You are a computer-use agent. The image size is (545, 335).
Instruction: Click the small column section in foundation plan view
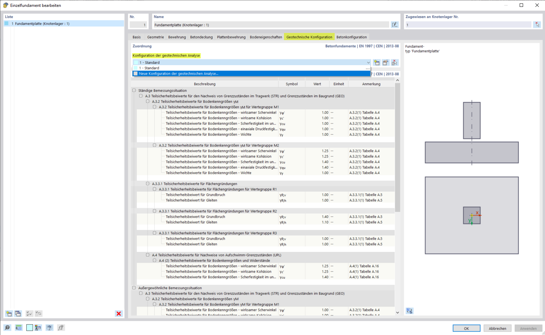(472, 215)
